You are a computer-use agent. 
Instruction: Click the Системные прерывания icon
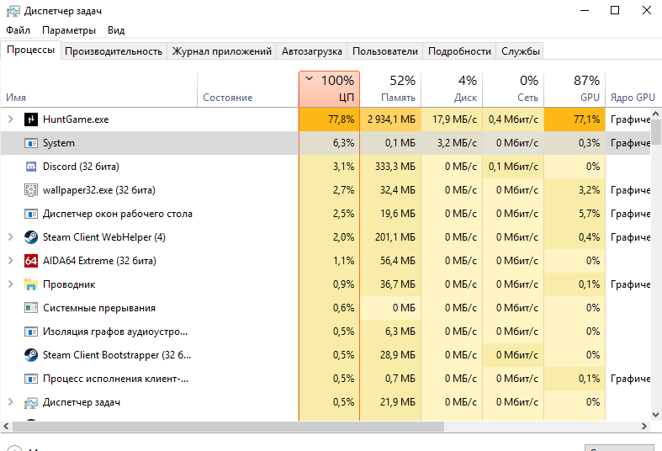coord(31,308)
